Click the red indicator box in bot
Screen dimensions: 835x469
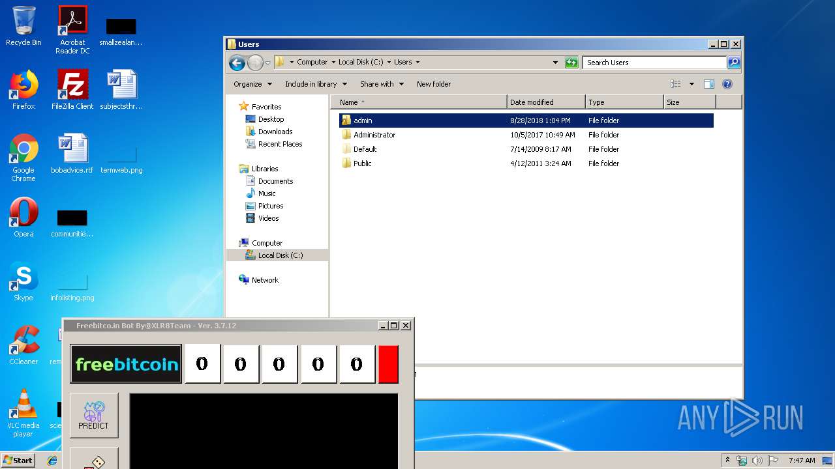click(x=388, y=364)
